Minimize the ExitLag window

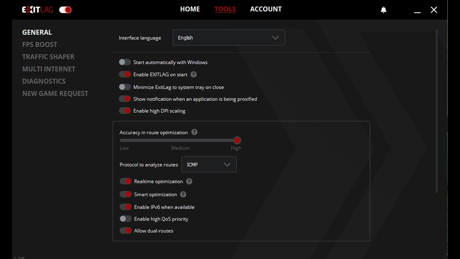pyautogui.click(x=417, y=10)
